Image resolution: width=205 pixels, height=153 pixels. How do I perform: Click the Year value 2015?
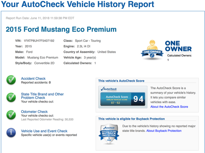point(28,46)
